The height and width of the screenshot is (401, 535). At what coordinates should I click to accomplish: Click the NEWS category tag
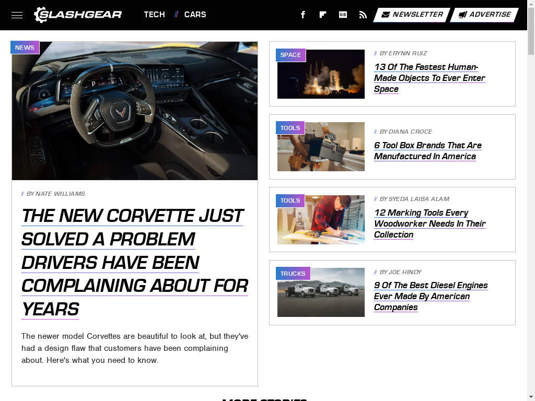[25, 48]
